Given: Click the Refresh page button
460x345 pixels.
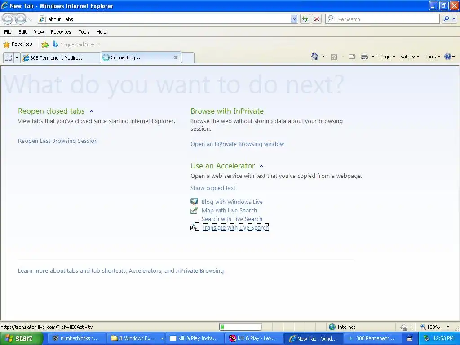Looking at the screenshot, I should 305,19.
